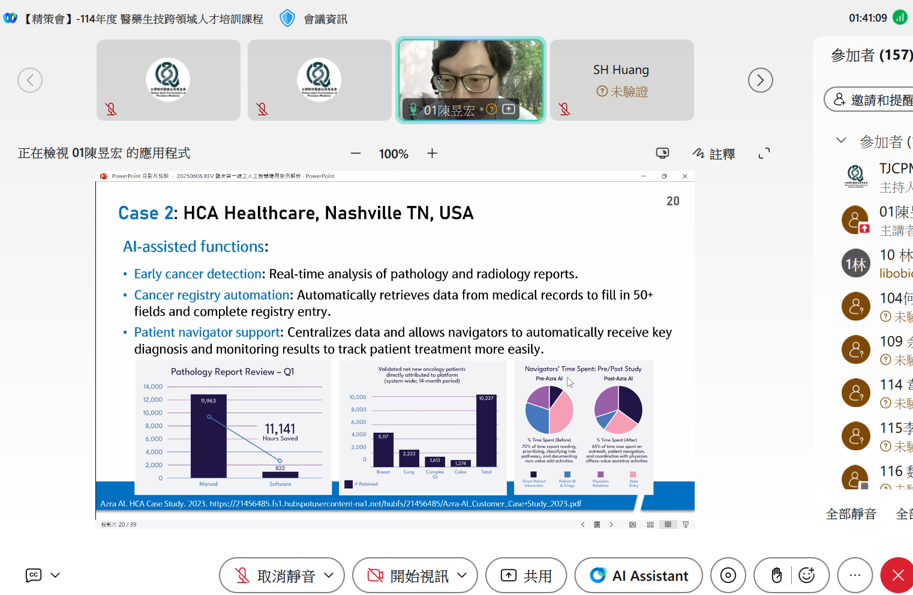Click the orange unverified icon on 01陳昱宏 tile
This screenshot has width=913, height=595.
[x=492, y=109]
